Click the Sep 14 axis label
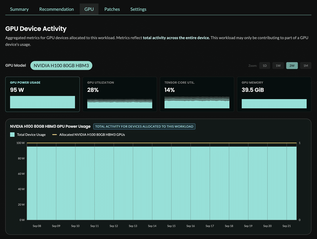The image size is (317, 239). coord(152,226)
